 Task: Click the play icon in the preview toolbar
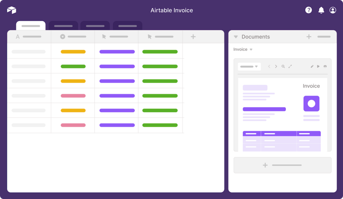(x=318, y=66)
